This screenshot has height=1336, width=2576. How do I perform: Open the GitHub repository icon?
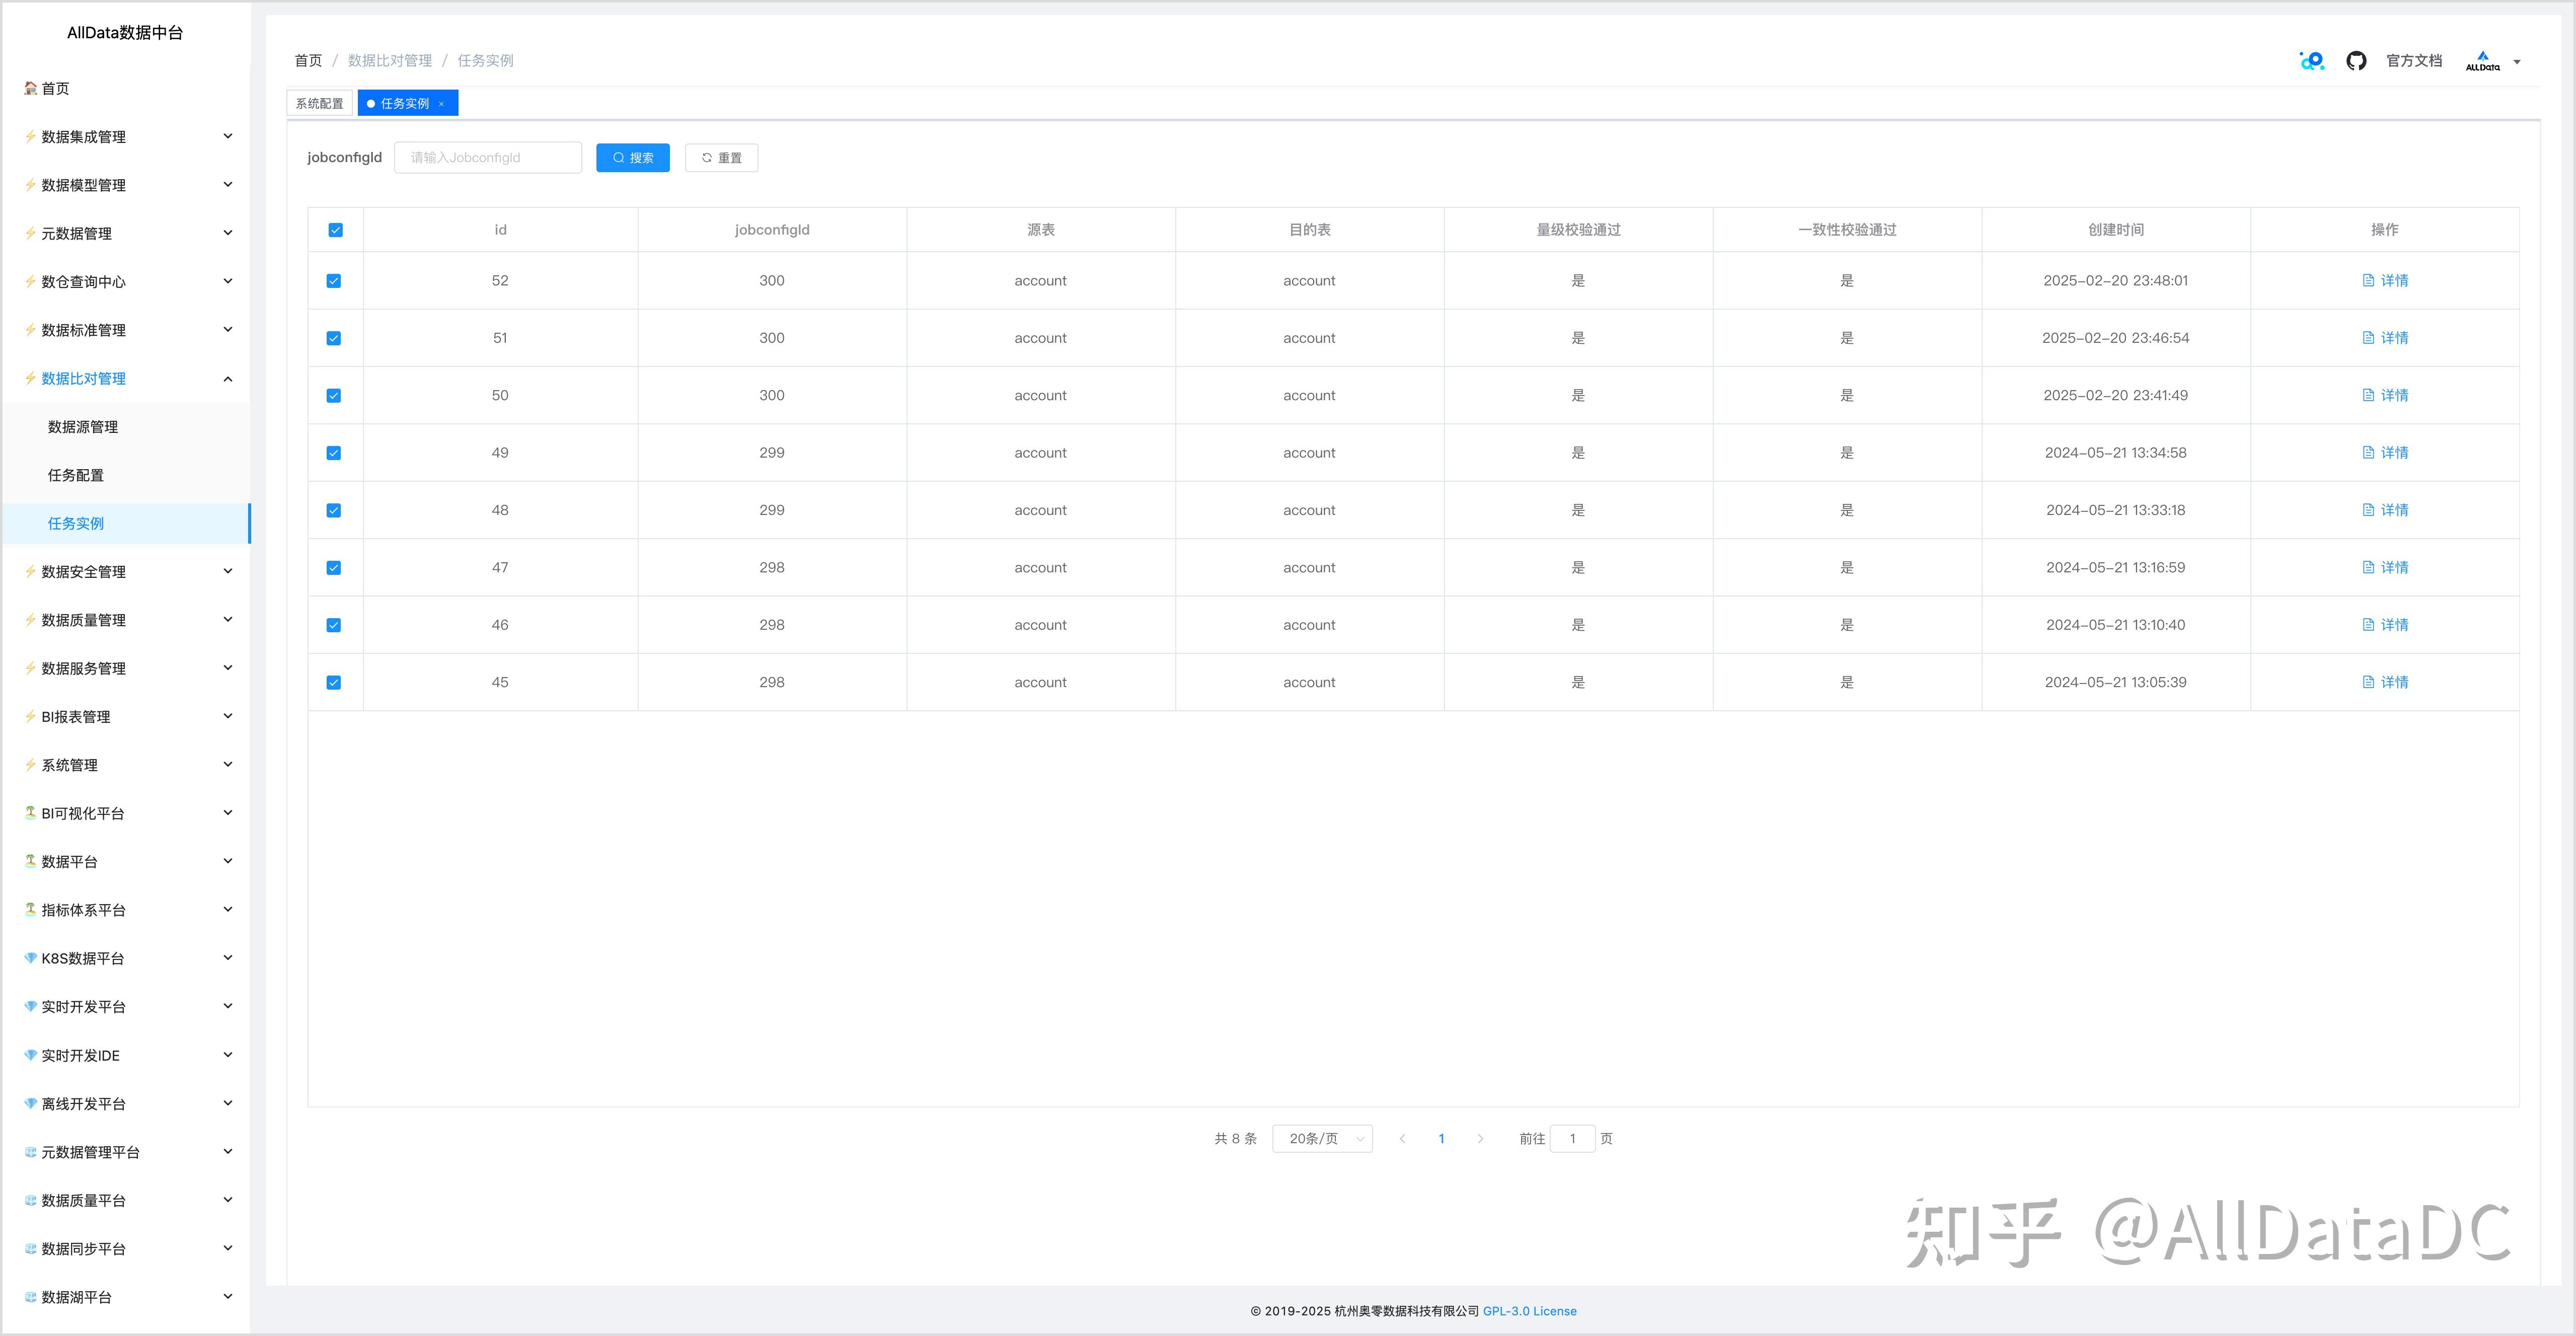click(2356, 61)
